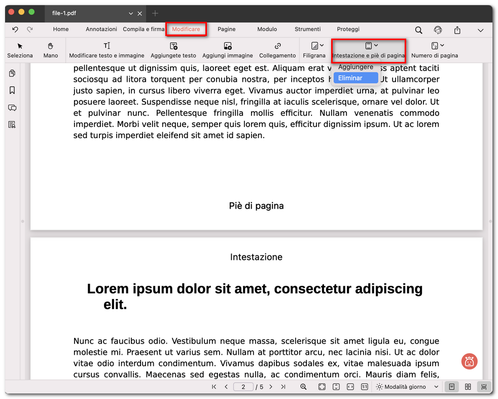Toggle single-page view in the status bar
The width and height of the screenshot is (498, 399).
(x=451, y=386)
